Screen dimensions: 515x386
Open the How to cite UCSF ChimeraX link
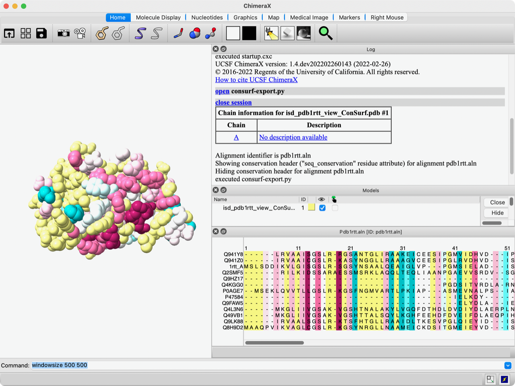pos(256,80)
